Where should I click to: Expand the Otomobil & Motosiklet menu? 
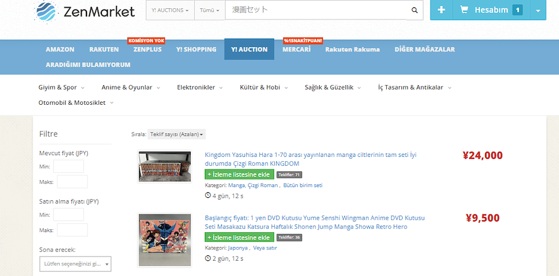point(76,102)
